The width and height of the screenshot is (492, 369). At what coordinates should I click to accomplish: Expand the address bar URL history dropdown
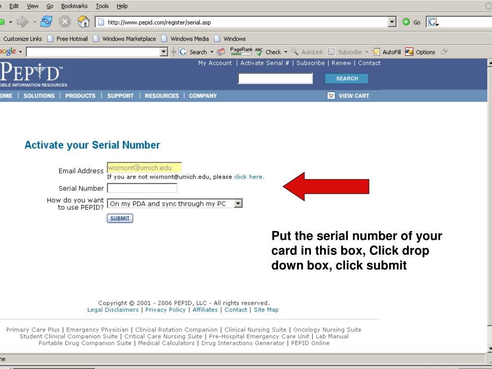coord(392,22)
